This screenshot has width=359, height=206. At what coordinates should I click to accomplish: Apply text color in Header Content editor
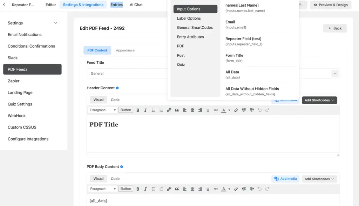coord(224,110)
